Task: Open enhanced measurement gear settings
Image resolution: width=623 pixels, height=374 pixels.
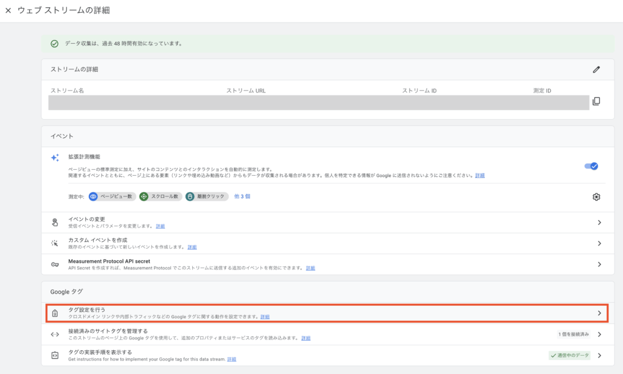Action: point(596,196)
